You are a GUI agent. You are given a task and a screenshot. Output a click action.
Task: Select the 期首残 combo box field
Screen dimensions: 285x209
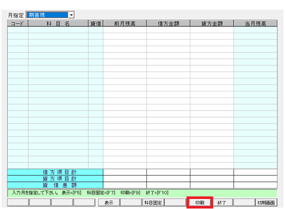[x=47, y=15]
